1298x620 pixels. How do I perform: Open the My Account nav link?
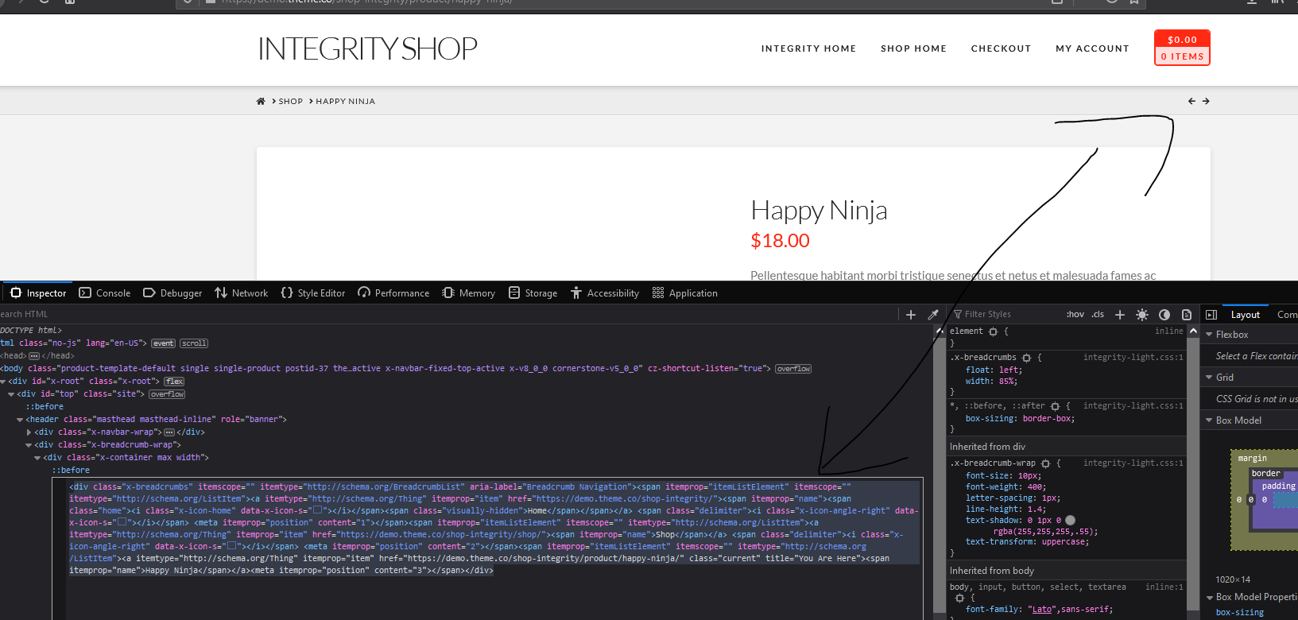(1092, 48)
